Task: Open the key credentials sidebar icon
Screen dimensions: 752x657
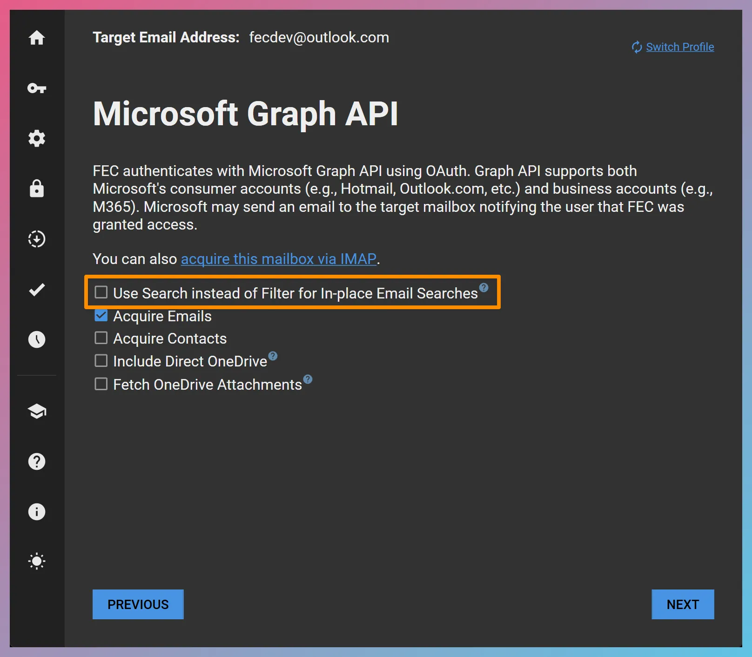Action: coord(37,88)
